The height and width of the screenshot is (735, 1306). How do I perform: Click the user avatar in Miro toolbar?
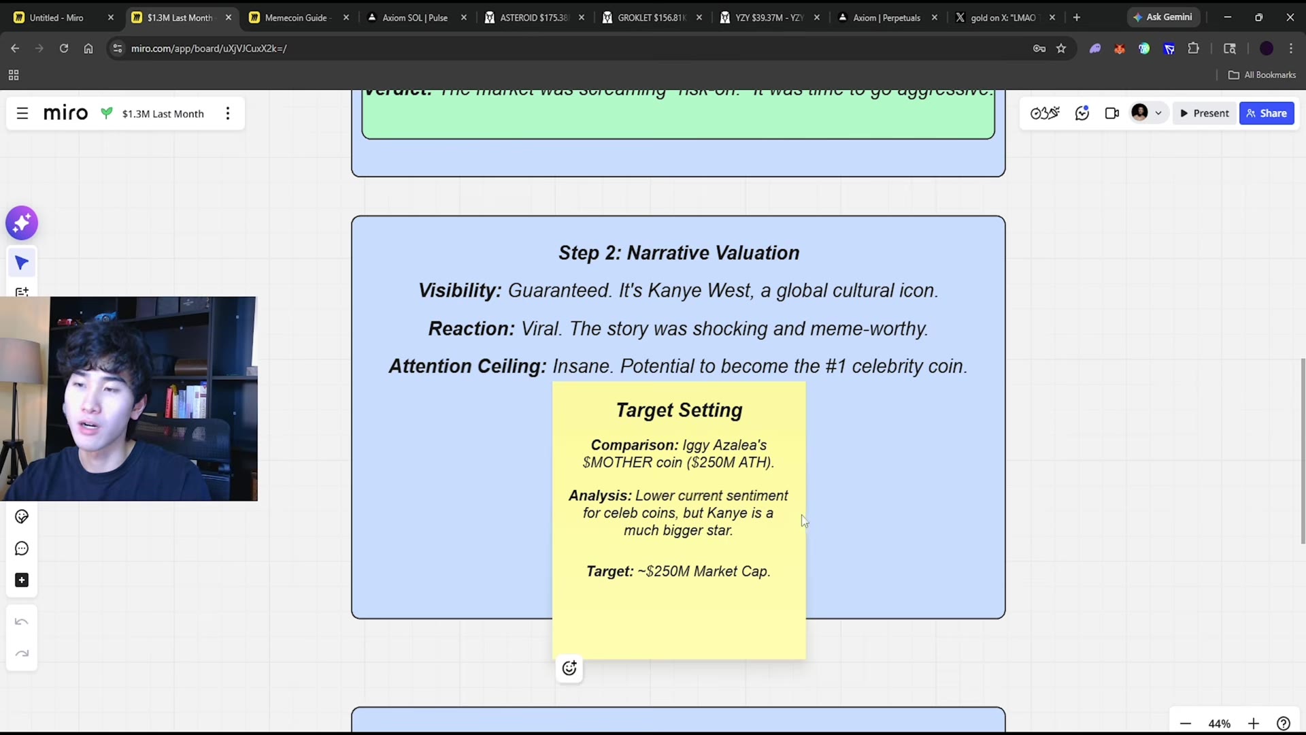tap(1140, 112)
